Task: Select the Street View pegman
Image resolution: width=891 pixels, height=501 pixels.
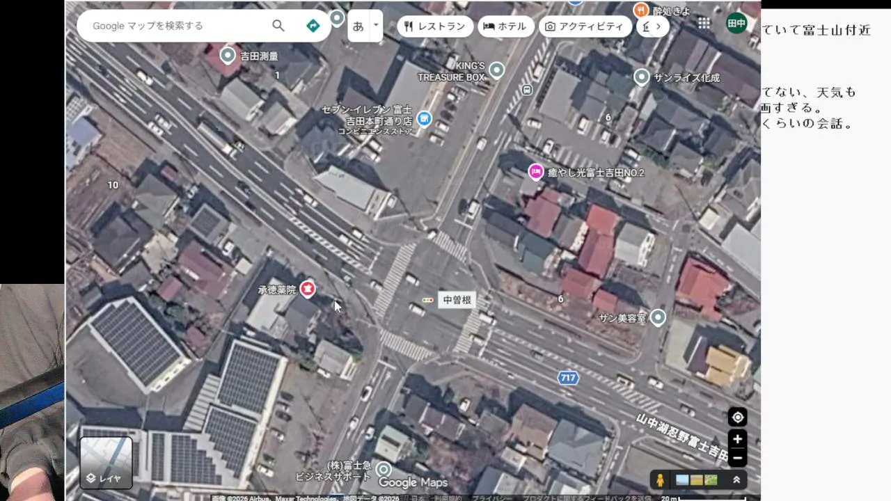Action: pos(660,480)
